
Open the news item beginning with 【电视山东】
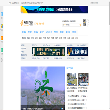(x=77, y=96)
